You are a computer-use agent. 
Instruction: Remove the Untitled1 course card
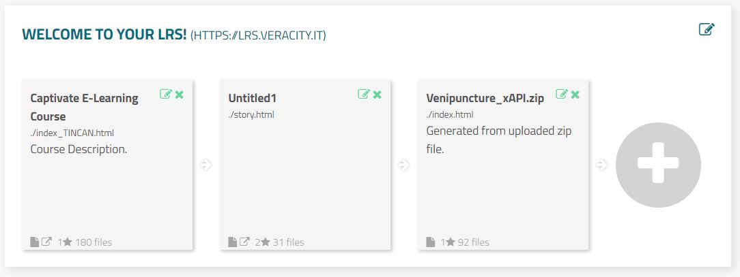tap(378, 95)
